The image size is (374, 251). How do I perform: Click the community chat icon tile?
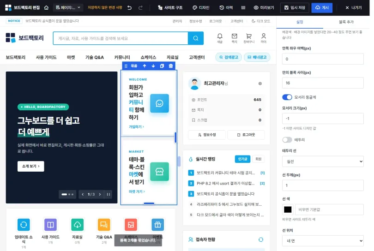point(159,103)
